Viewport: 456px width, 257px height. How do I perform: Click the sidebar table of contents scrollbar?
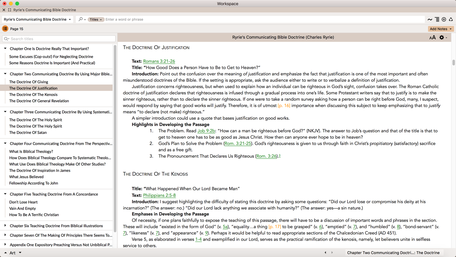115,138
